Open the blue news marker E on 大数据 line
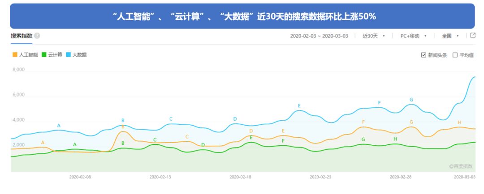 (x=299, y=106)
